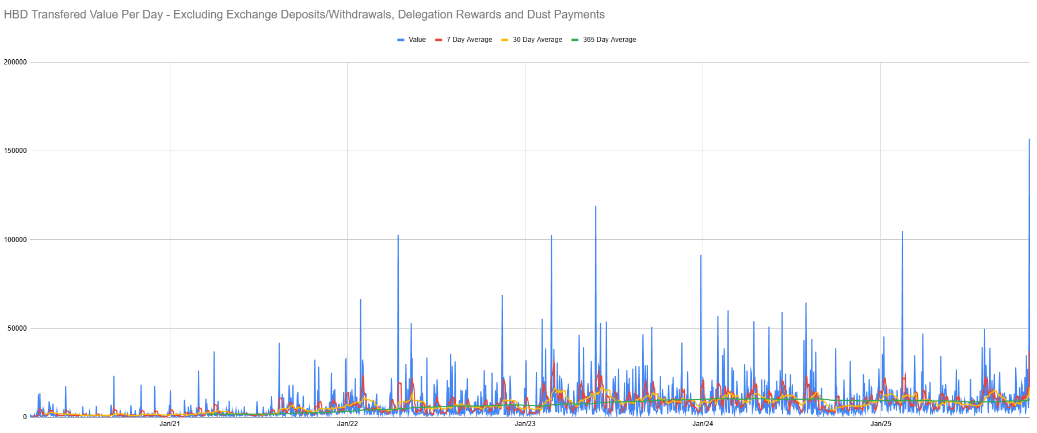The height and width of the screenshot is (433, 1037).
Task: Click the green 365 Day Average legend marker
Action: [575, 40]
